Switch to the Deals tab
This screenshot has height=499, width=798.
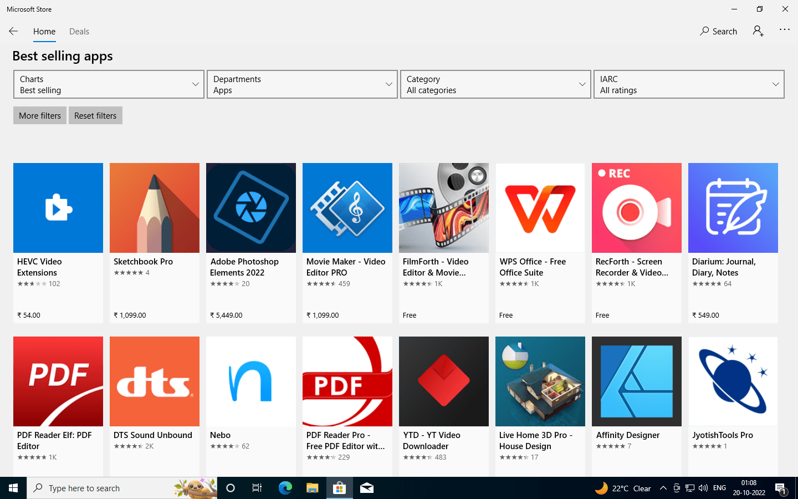[79, 32]
